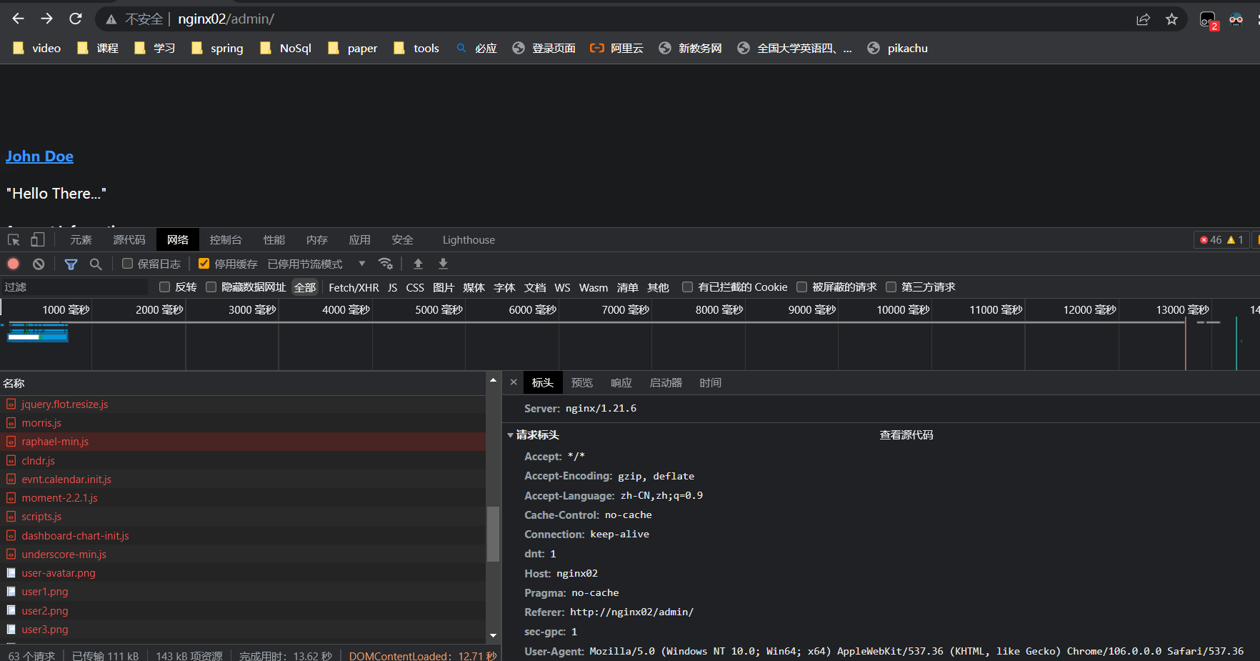Toggle the 反转 filter checkbox

click(164, 287)
